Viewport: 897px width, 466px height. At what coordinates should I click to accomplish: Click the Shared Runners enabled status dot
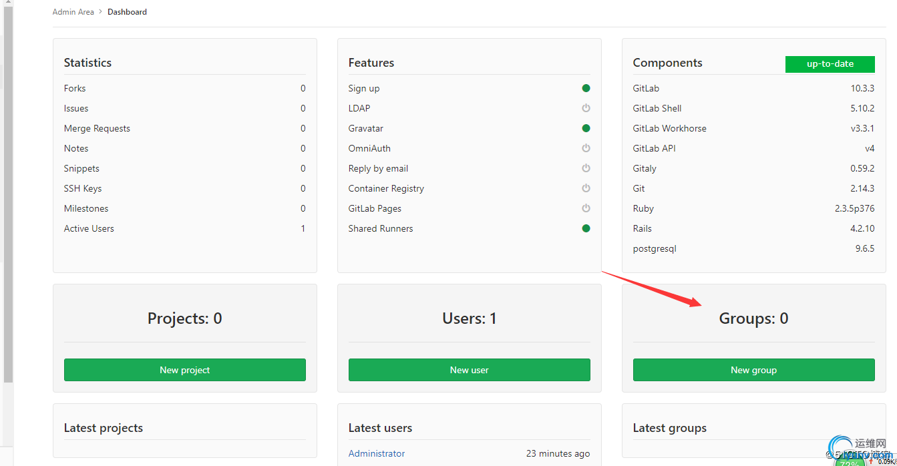pos(586,228)
